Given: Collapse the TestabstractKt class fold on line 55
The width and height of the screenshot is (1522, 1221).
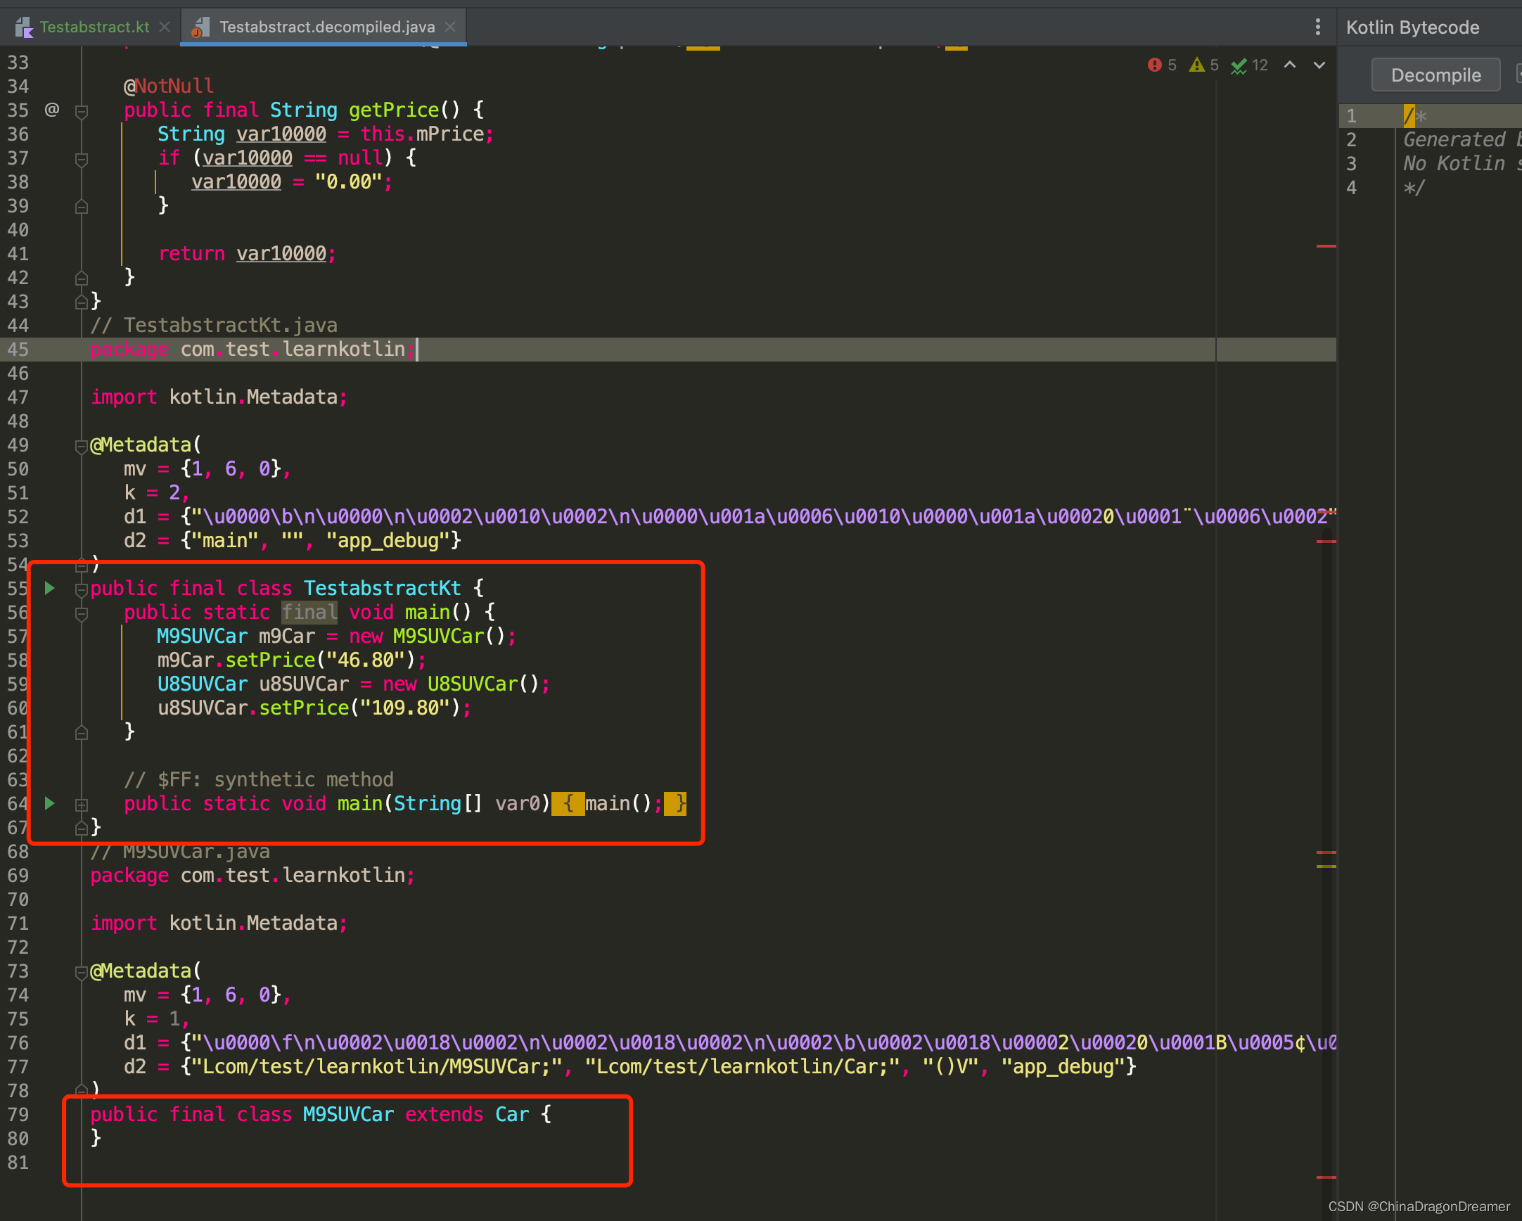Looking at the screenshot, I should point(81,589).
